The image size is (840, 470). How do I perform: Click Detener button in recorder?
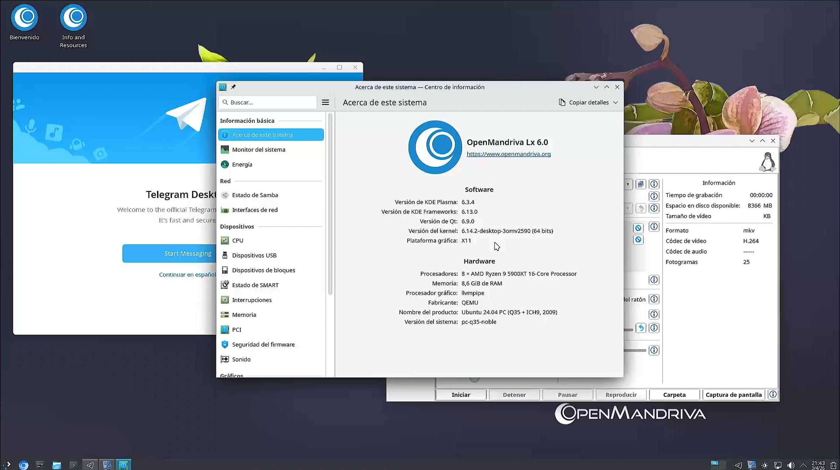point(514,395)
